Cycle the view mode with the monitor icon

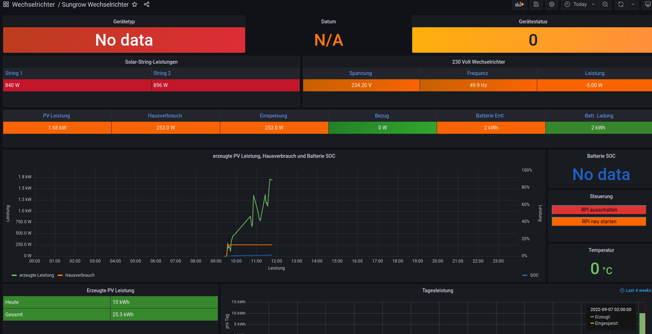coord(648,5)
